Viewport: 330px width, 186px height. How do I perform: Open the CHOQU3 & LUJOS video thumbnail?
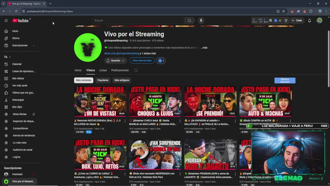click(x=155, y=101)
